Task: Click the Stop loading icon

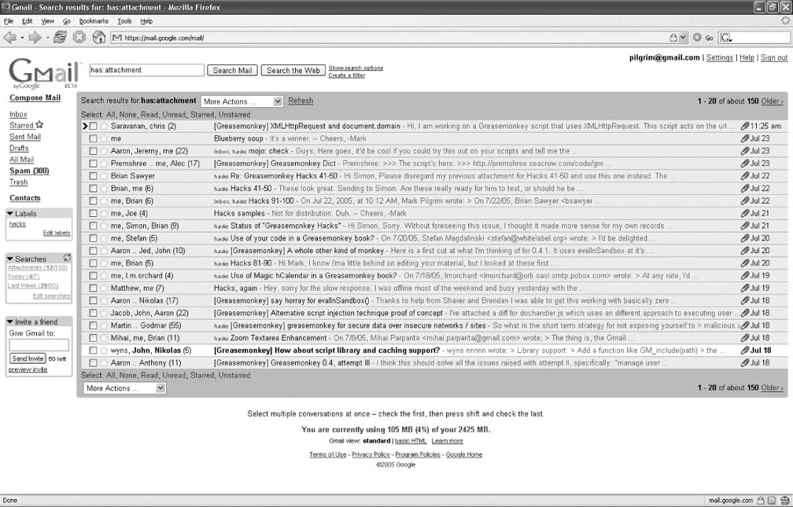Action: pos(79,37)
